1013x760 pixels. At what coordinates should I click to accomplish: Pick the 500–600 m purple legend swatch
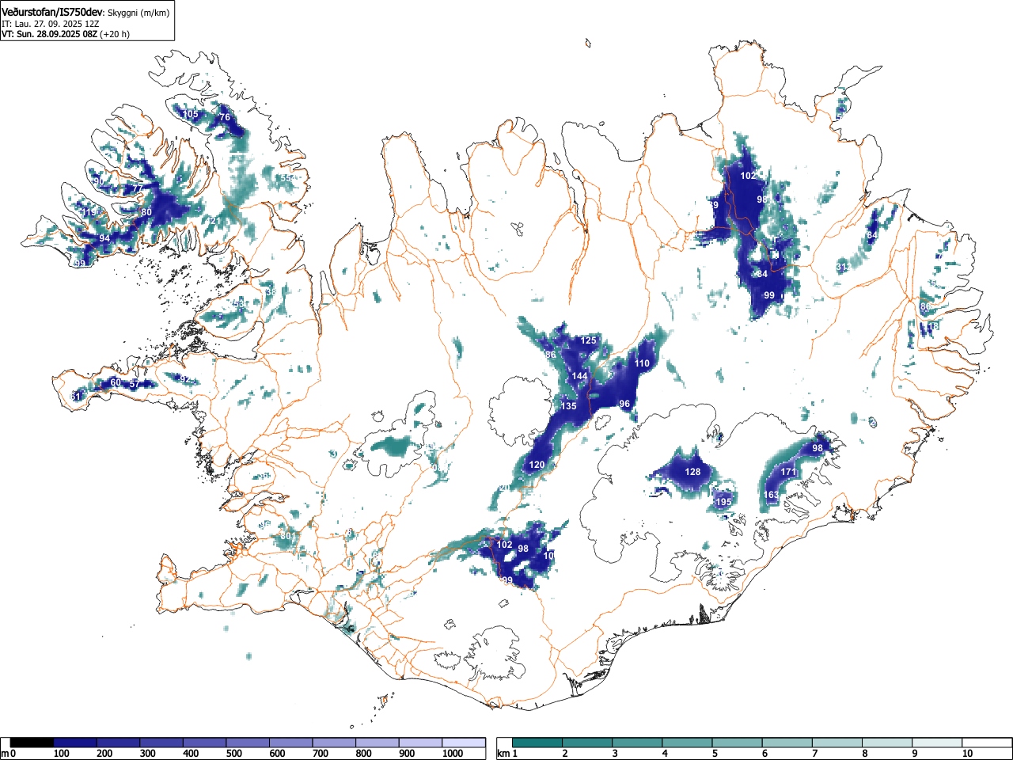coord(249,743)
